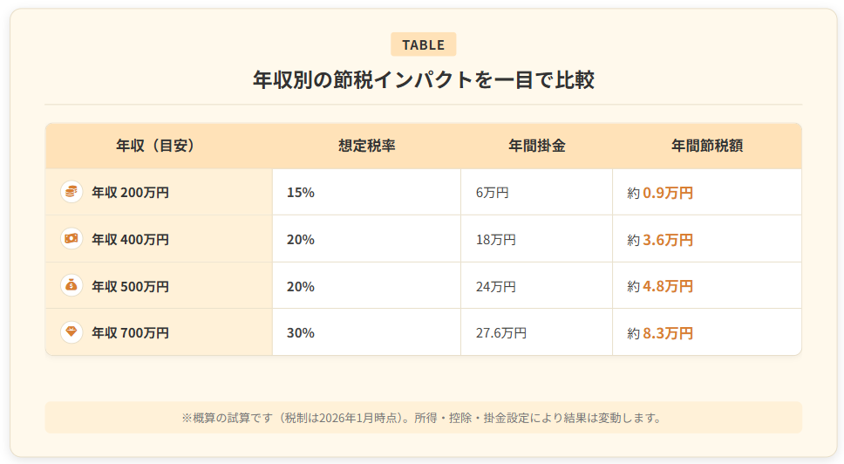This screenshot has height=464, width=844.
Task: Click the 6万円 annual contribution cell
Action: click(492, 193)
